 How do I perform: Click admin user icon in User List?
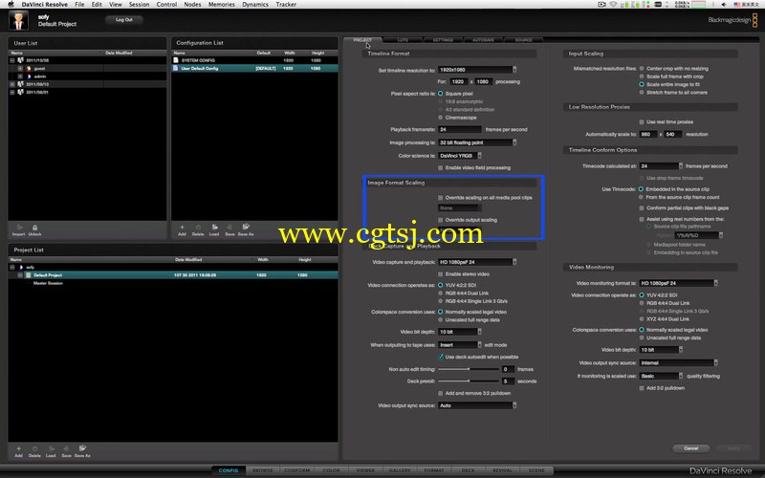click(x=29, y=76)
